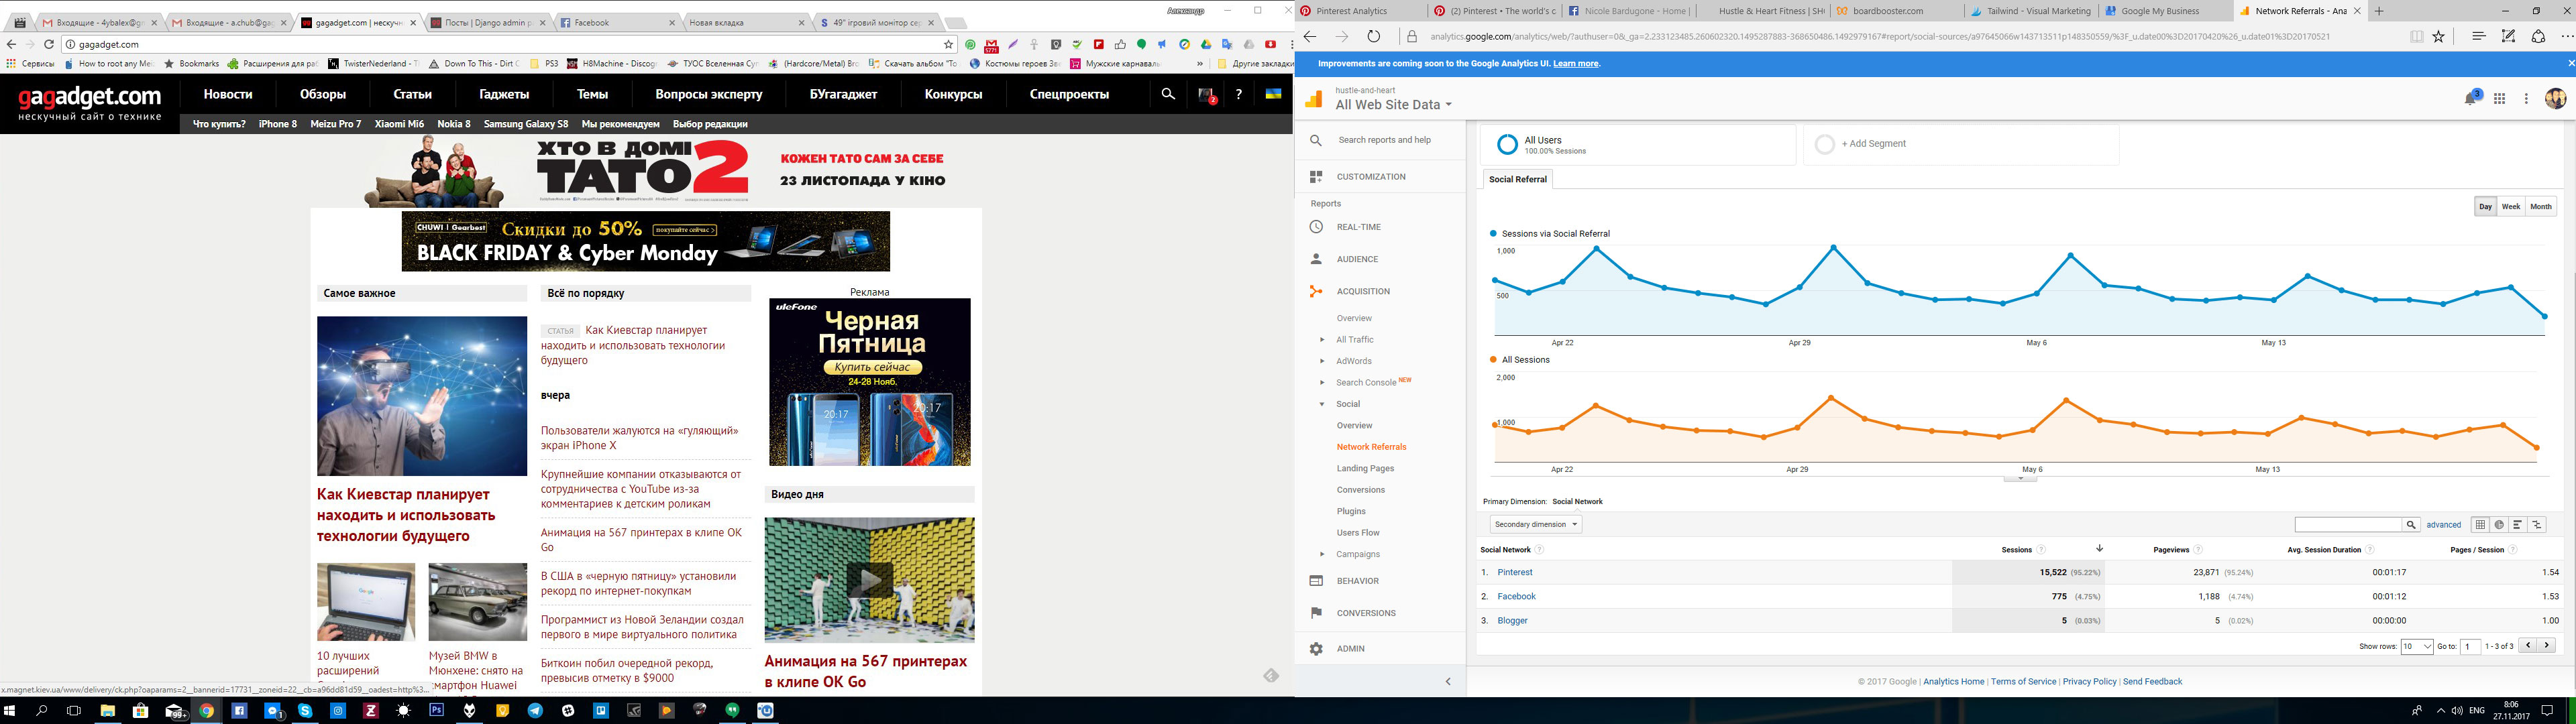Switch the table to Percentage pie view icon
2576x724 pixels.
pyautogui.click(x=2499, y=524)
